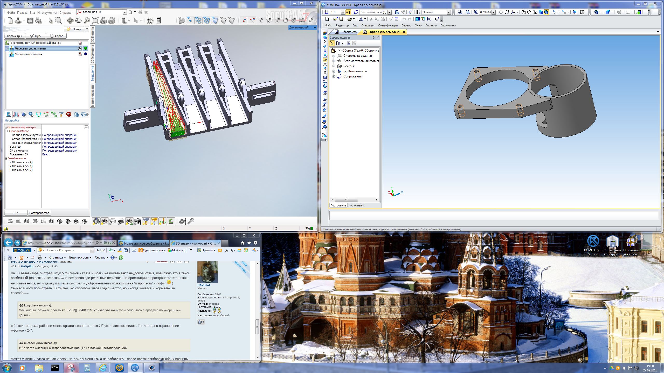Switch to the Сборка.cdw document tab
Viewport: 664px width, 373px height.
click(x=349, y=32)
